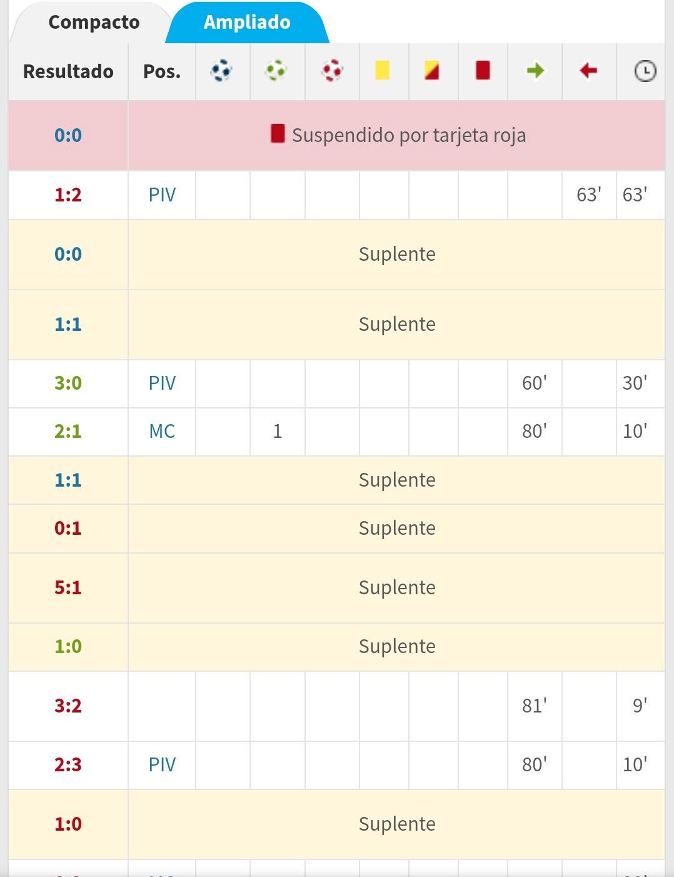The image size is (674, 877).
Task: Click the minutes played clock icon
Action: tap(645, 71)
